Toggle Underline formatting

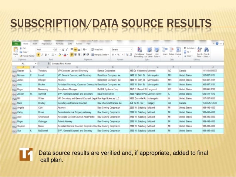(x=46, y=55)
